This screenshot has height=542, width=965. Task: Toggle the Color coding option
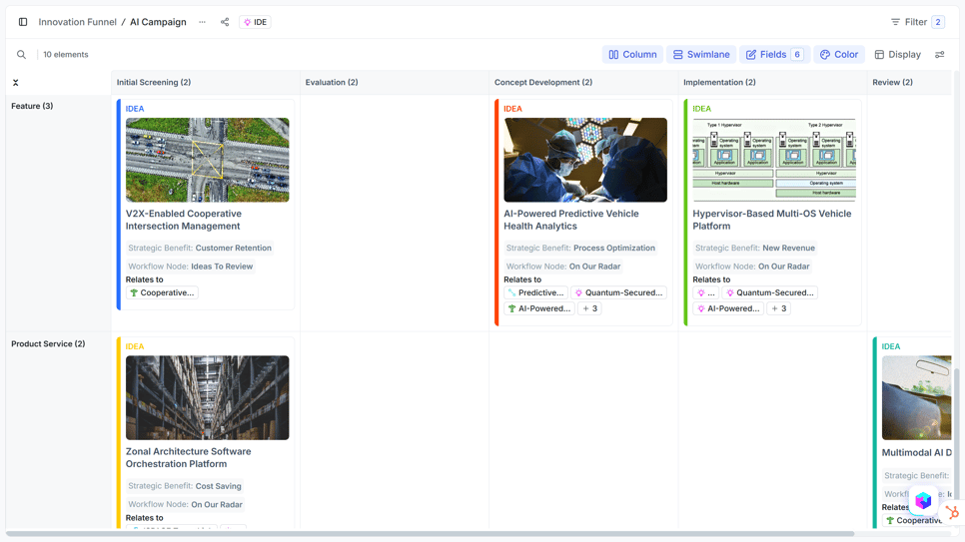[839, 55]
